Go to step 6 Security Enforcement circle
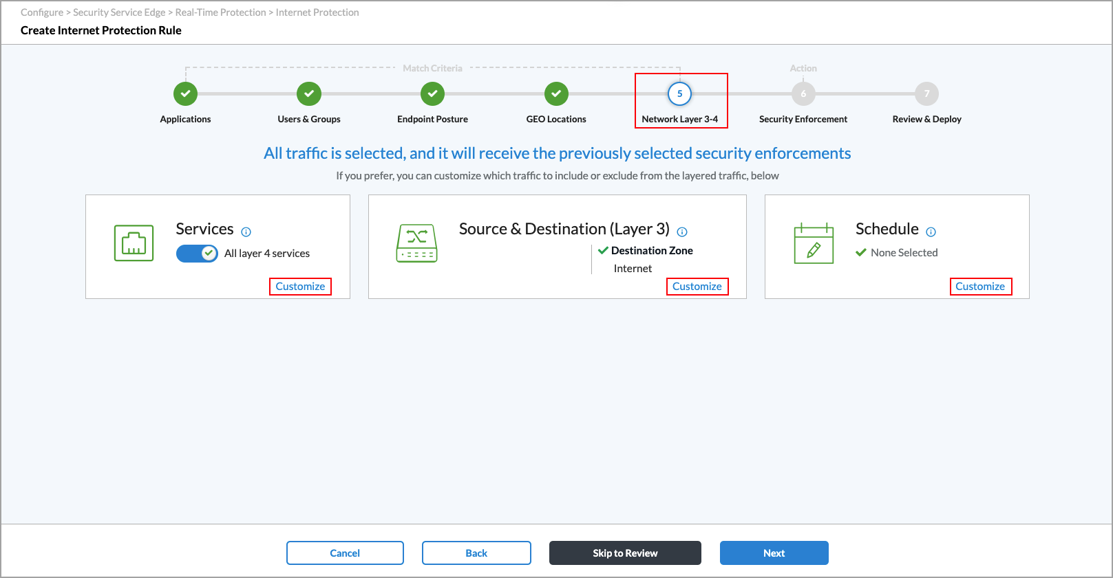 [x=803, y=93]
